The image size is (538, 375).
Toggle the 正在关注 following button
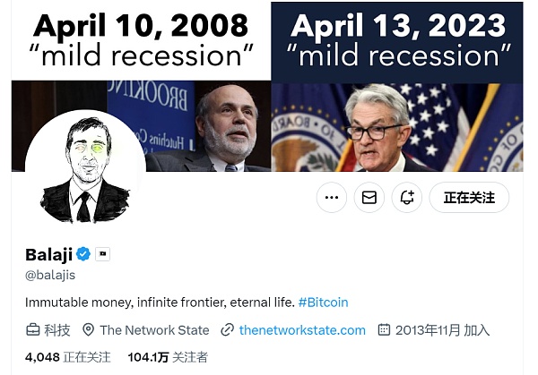[x=469, y=198]
